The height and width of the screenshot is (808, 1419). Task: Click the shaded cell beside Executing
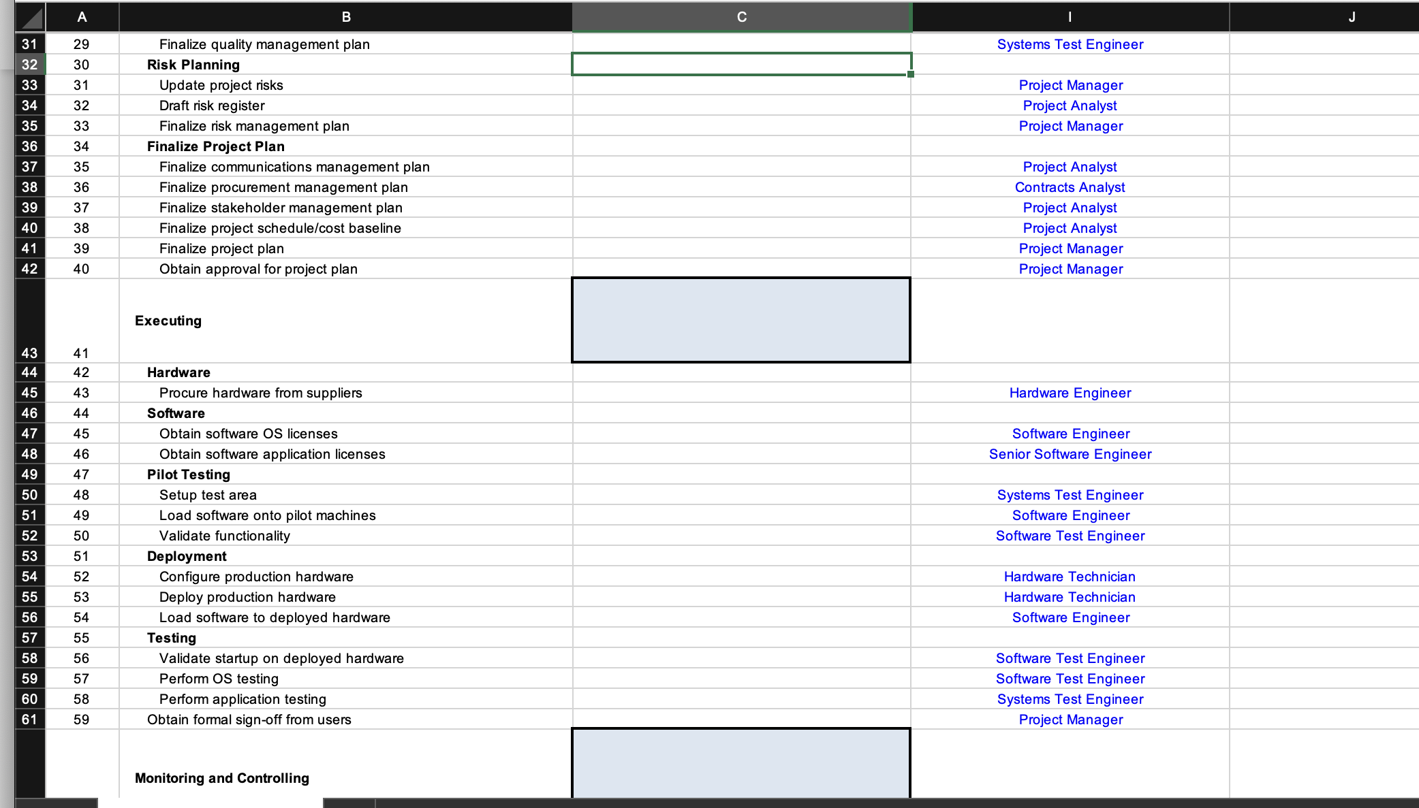[741, 320]
